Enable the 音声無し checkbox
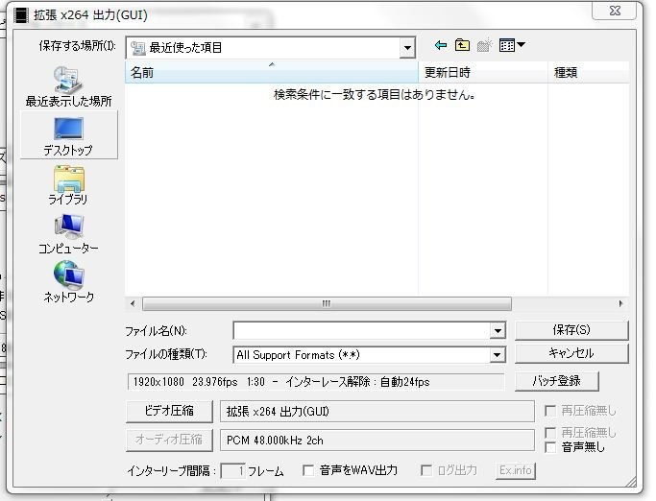Viewport: 656px width, 501px height. 550,447
